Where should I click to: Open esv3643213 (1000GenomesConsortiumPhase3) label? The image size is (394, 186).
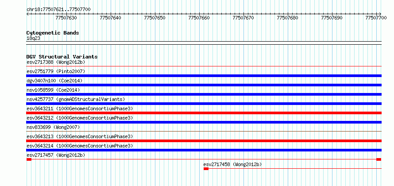[x=80, y=136]
